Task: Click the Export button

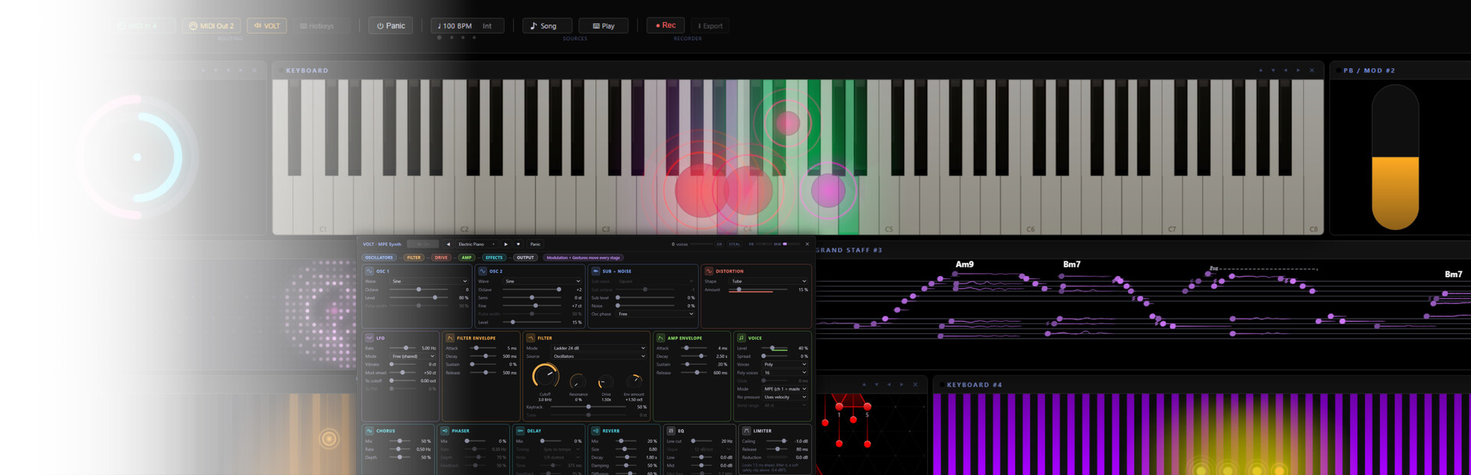Action: click(x=709, y=26)
